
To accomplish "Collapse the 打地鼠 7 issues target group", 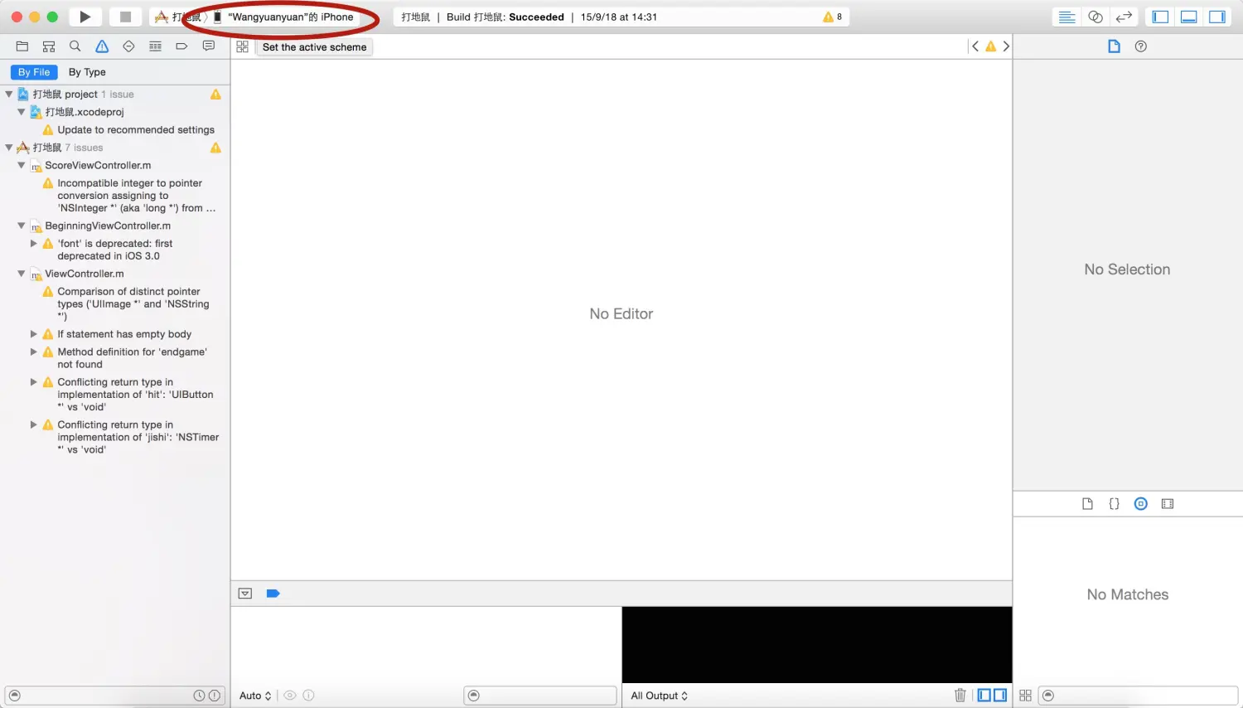I will coord(9,148).
